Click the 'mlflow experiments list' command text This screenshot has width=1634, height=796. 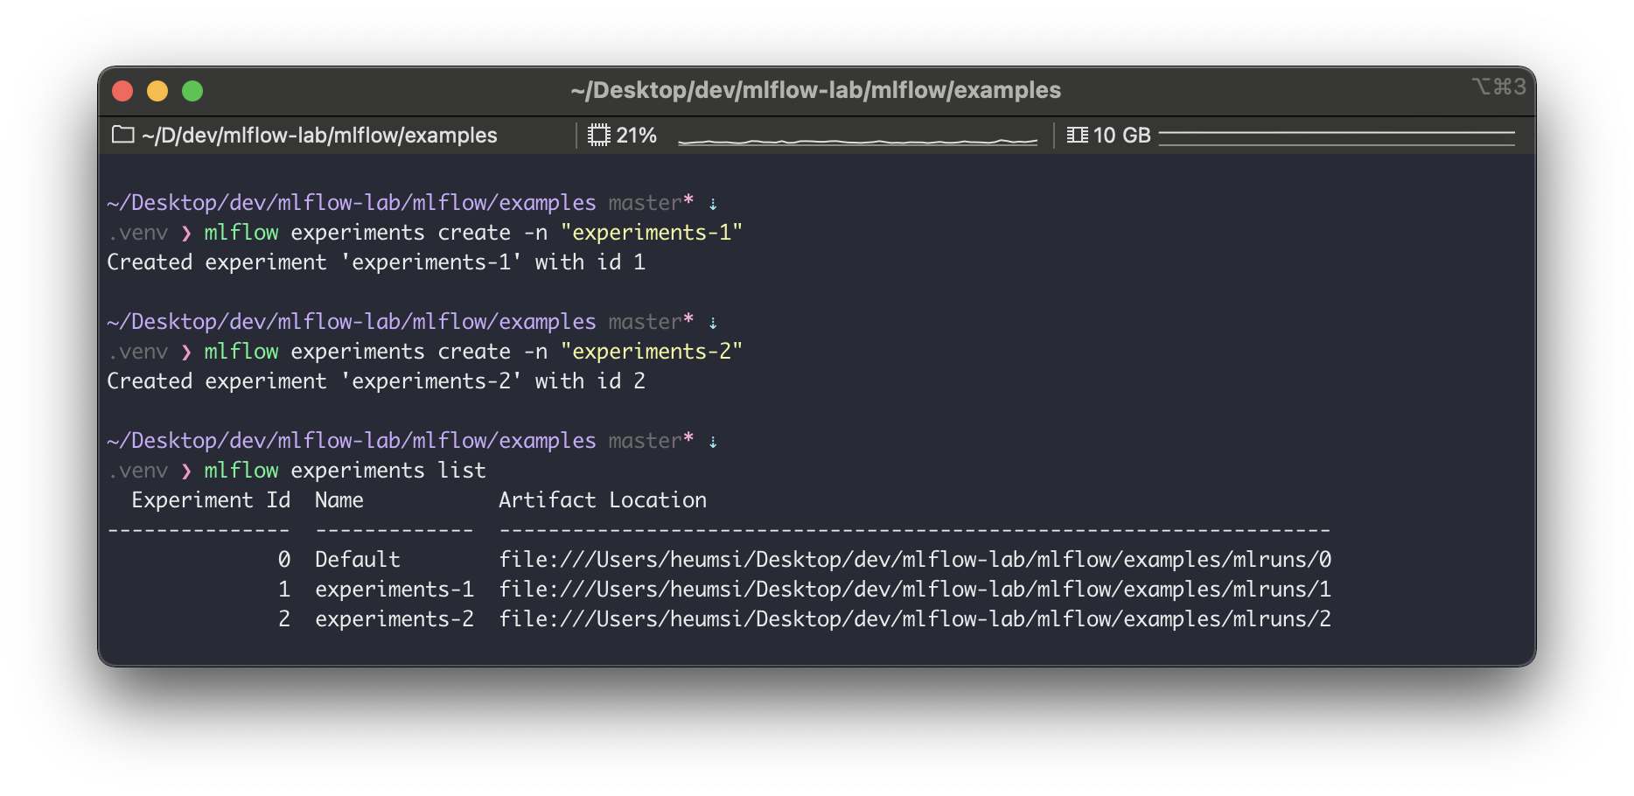click(346, 471)
